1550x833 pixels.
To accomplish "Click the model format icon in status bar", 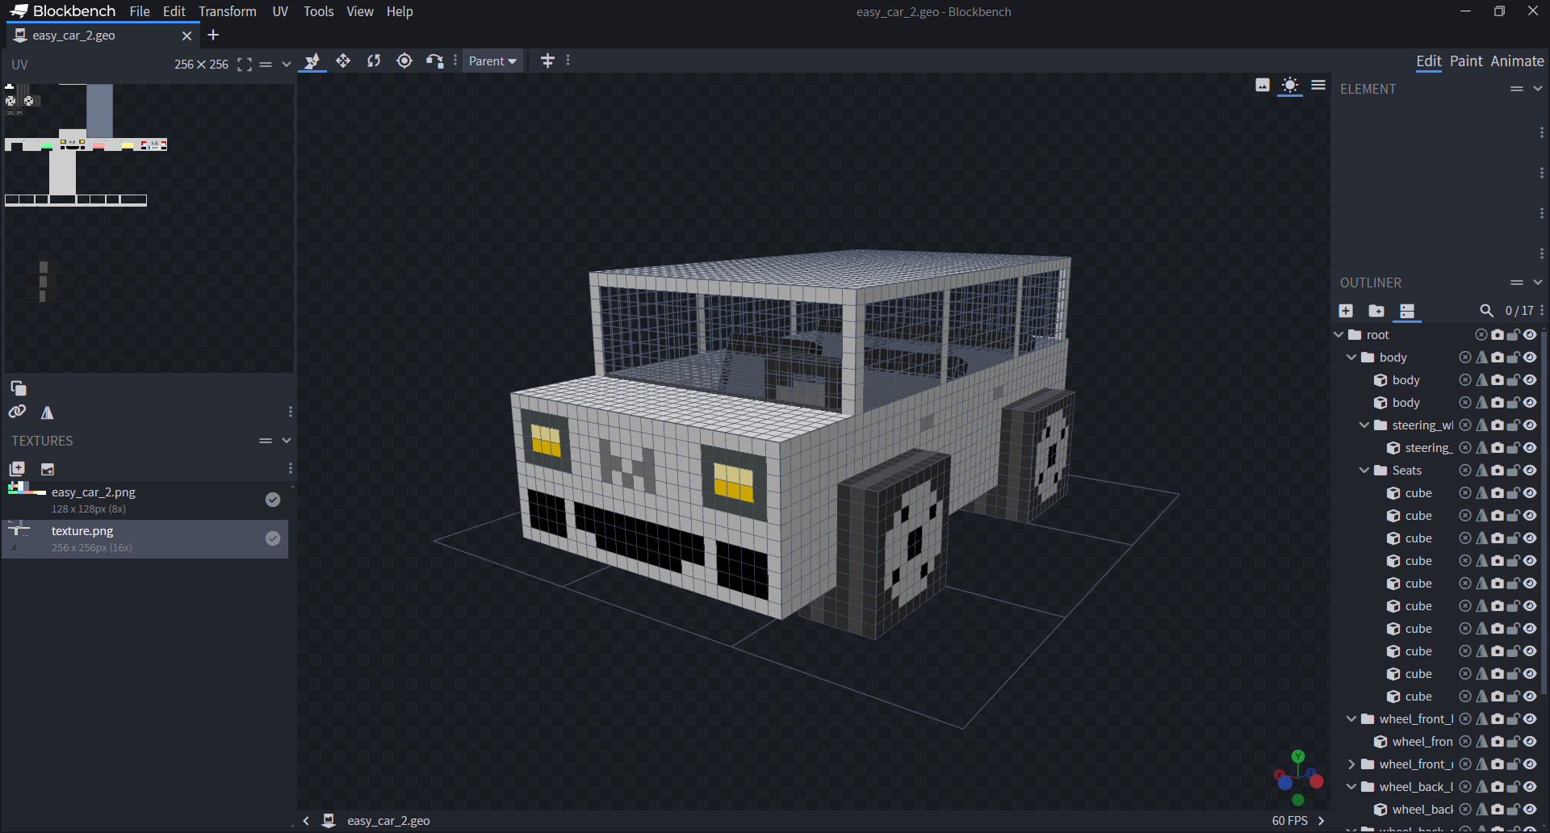I will pyautogui.click(x=329, y=820).
